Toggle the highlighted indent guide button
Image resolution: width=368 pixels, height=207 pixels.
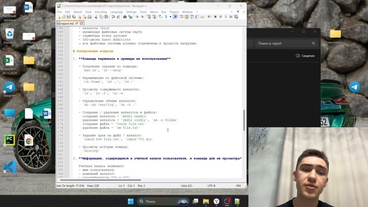point(175,17)
